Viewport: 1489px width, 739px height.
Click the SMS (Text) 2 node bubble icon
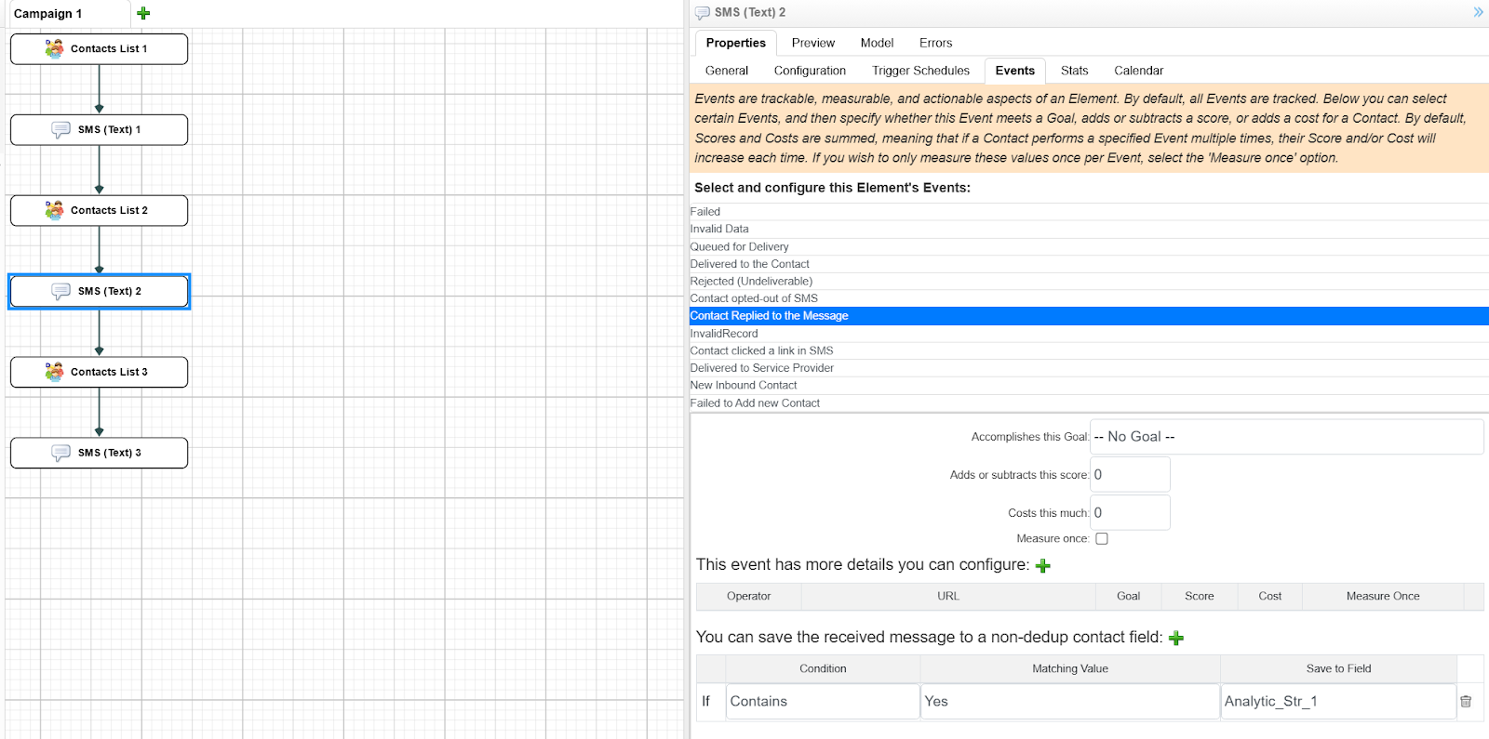(60, 291)
